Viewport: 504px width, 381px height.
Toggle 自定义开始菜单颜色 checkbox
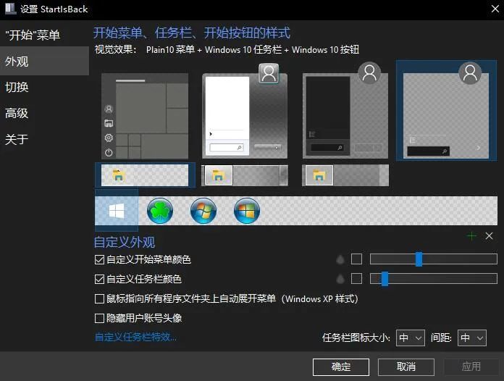(99, 259)
